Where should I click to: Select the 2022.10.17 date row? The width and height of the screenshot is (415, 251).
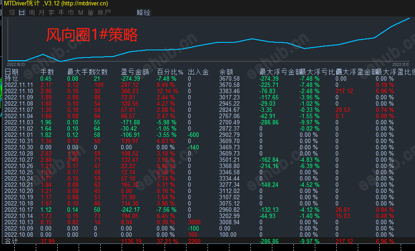[x=19, y=210]
